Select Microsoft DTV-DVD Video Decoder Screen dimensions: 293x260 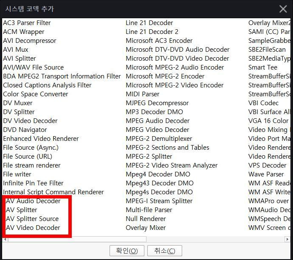click(x=177, y=59)
